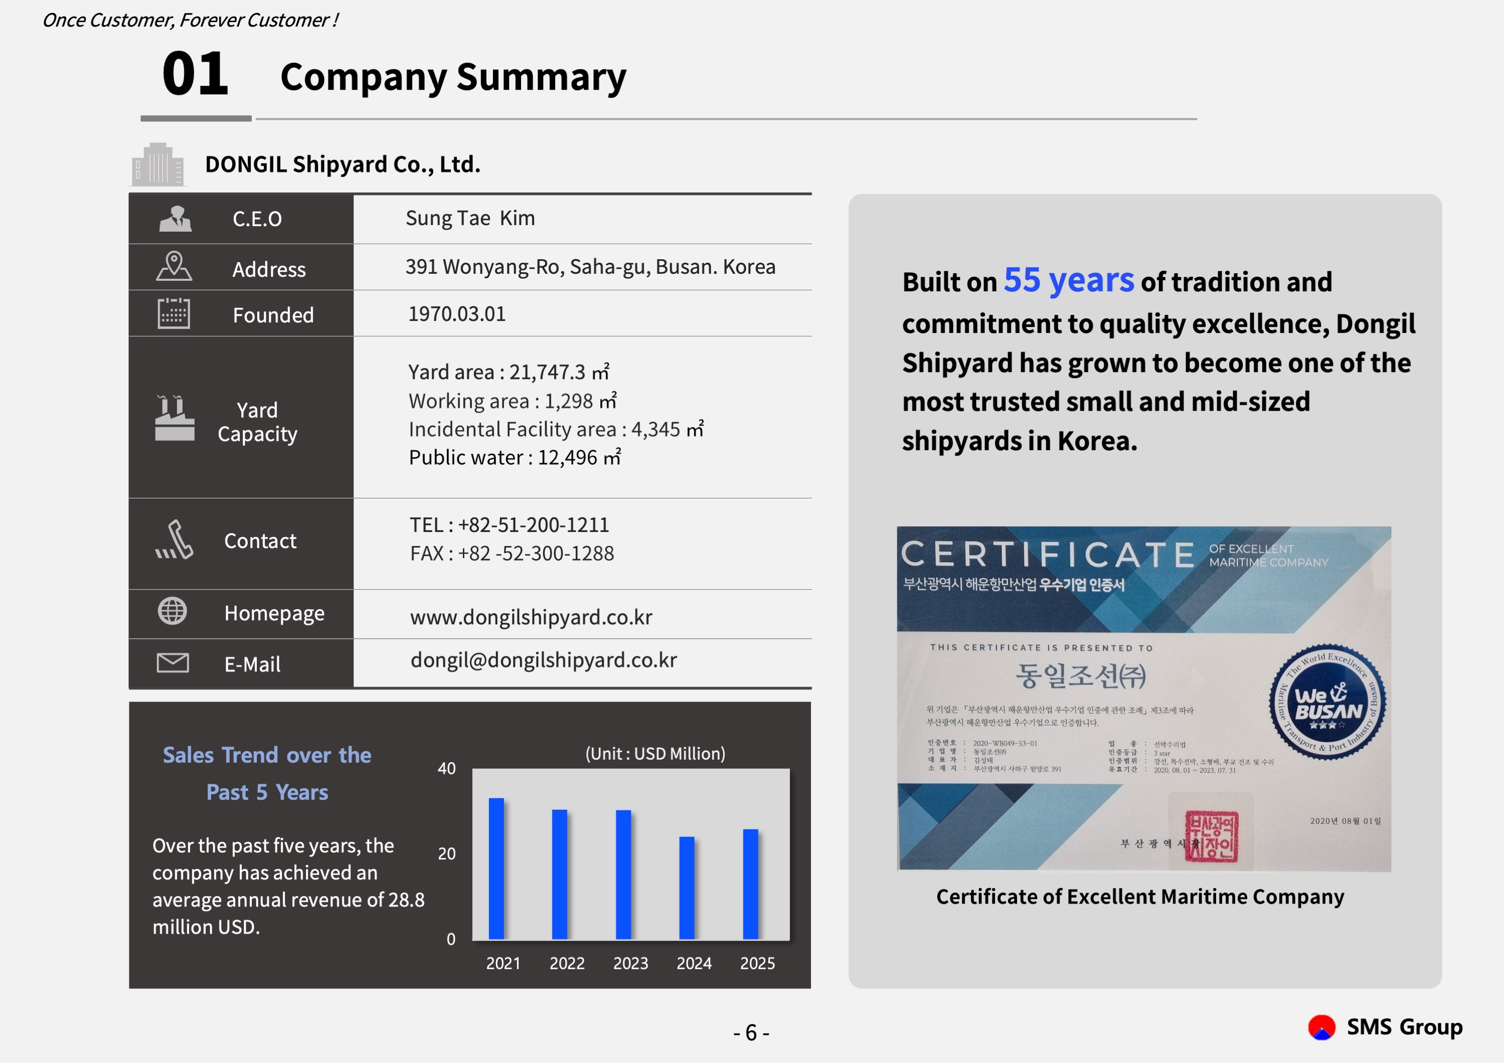Image resolution: width=1504 pixels, height=1063 pixels.
Task: Click the Yard Capacity row label
Action: point(257,422)
